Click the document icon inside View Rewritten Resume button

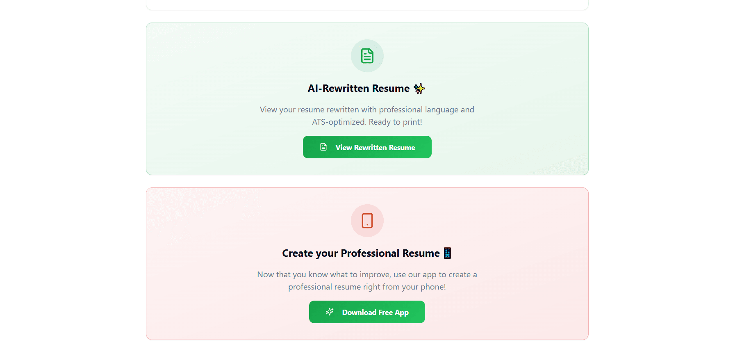point(323,147)
